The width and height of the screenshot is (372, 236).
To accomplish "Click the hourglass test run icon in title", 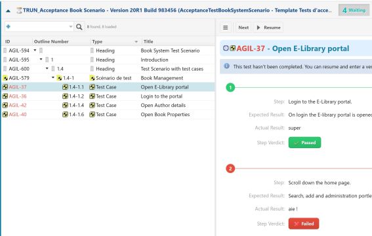I will pos(19,10).
